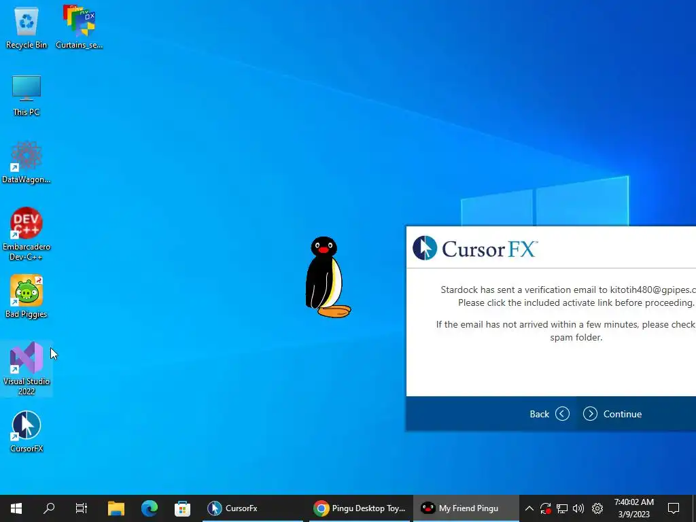Select the This PC desktop icon
The image size is (696, 522).
pos(27,96)
